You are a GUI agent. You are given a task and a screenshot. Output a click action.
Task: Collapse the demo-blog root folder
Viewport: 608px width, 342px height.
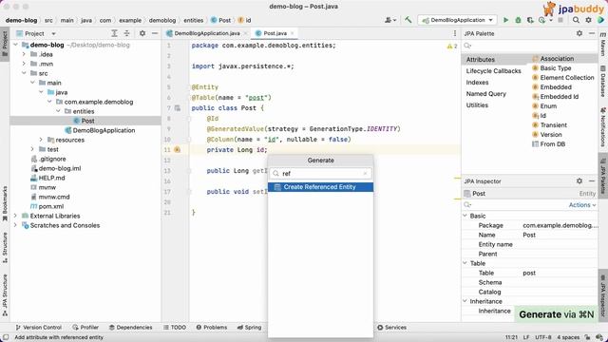pos(15,45)
